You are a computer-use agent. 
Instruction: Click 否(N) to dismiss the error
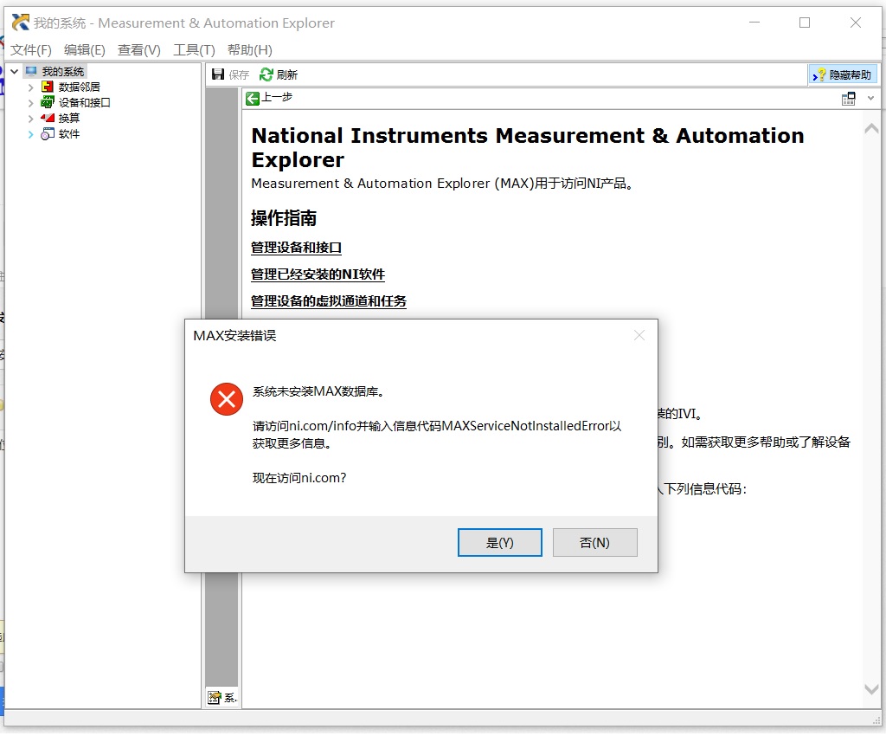[594, 543]
